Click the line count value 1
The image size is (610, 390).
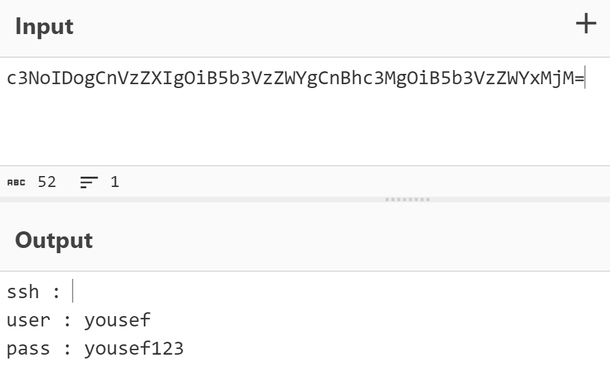tap(114, 182)
